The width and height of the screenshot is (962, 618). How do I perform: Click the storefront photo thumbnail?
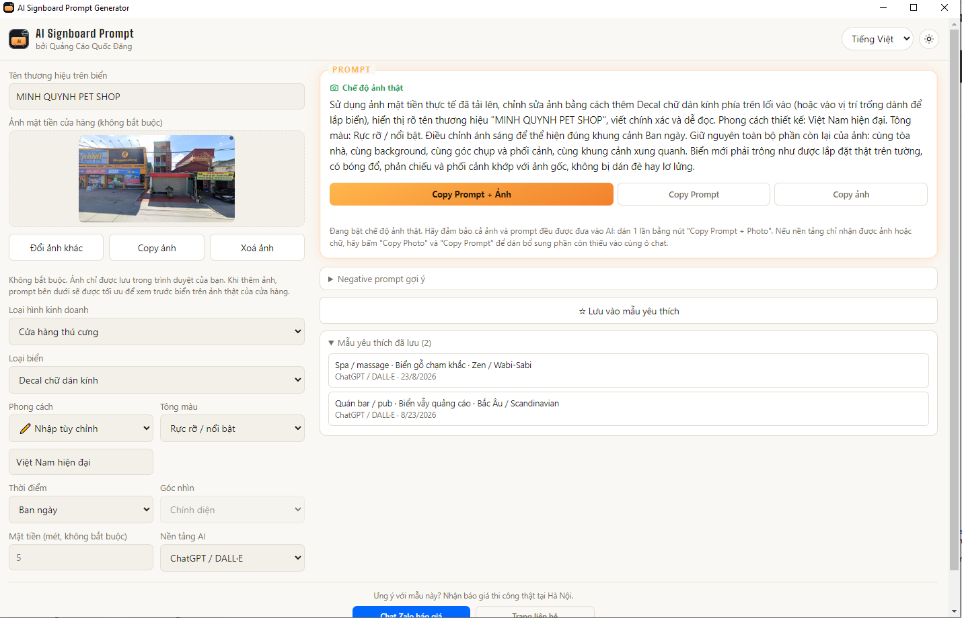pyautogui.click(x=157, y=179)
